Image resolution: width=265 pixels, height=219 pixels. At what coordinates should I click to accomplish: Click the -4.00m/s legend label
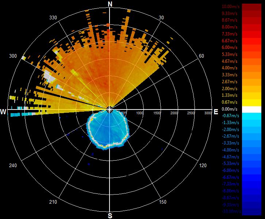click(230, 150)
